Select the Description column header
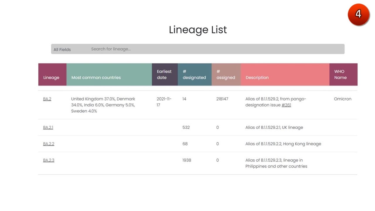This screenshot has height=211, width=375. [x=285, y=74]
